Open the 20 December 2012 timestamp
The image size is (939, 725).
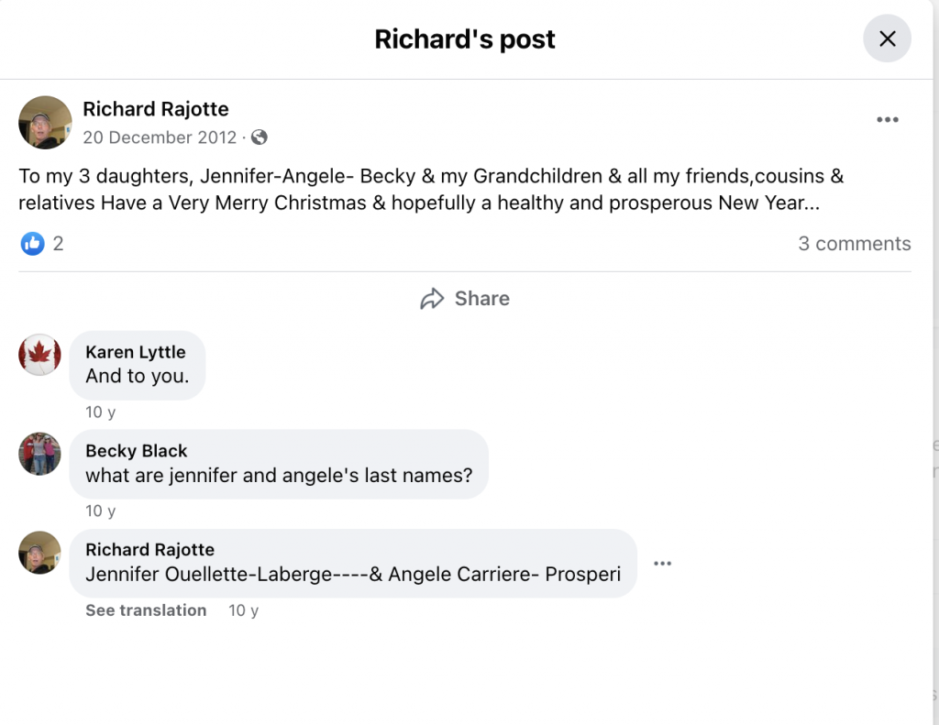[x=160, y=137]
